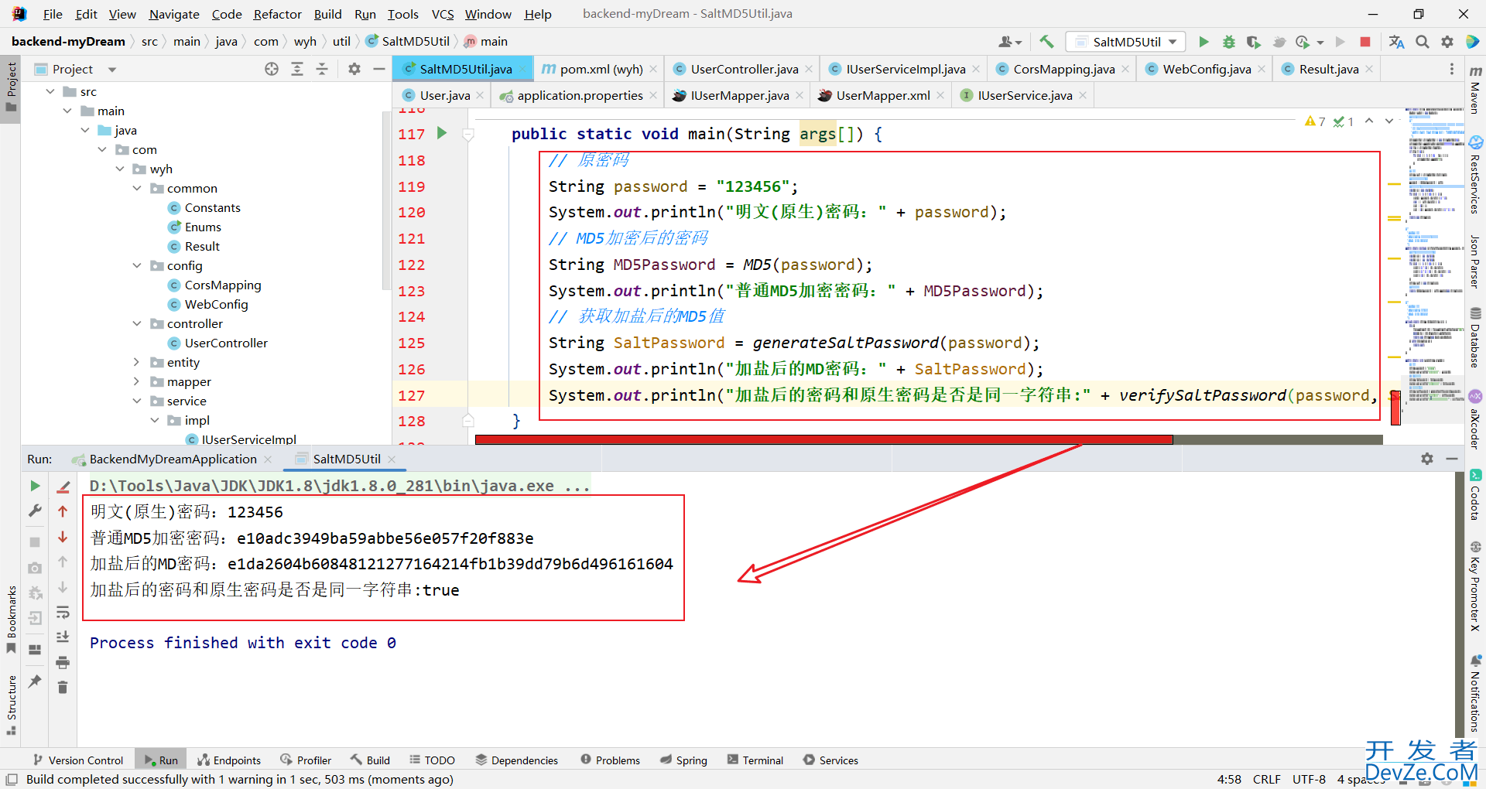Expand all in Project panel

297,69
